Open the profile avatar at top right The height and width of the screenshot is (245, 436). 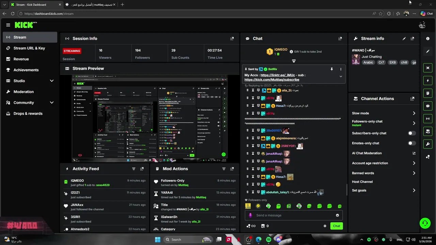point(422,25)
